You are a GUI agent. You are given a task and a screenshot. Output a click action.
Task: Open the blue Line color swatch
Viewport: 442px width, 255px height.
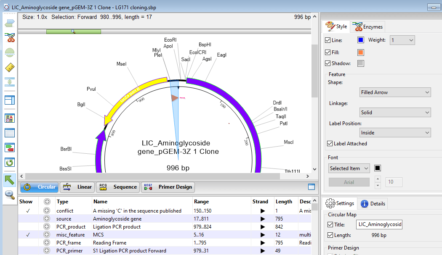(360, 40)
